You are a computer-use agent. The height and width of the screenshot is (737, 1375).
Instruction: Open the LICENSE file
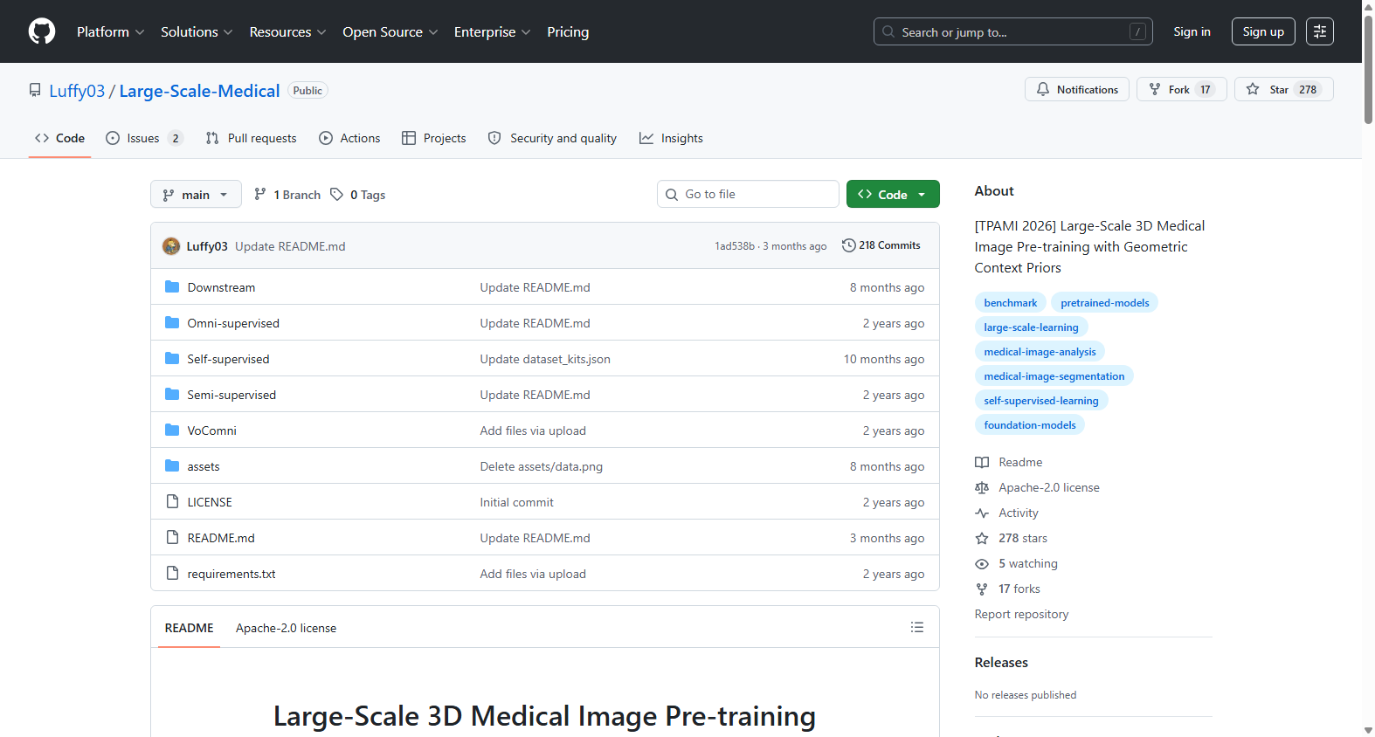pyautogui.click(x=210, y=502)
